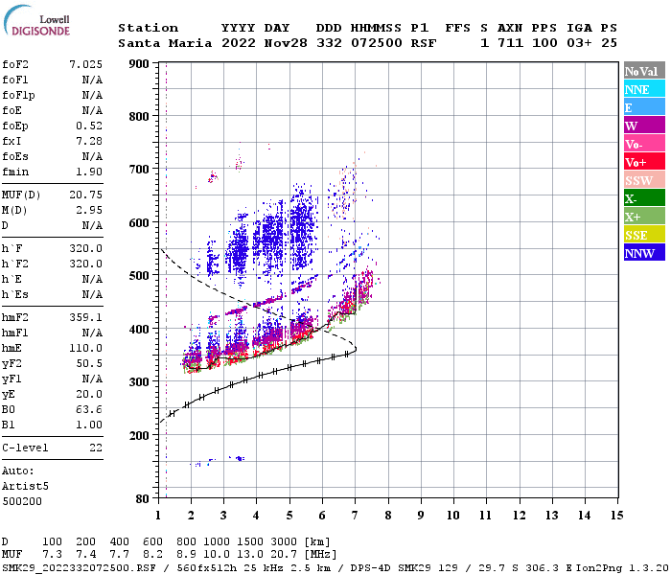Screen dimensions: 671x575
Task: Click the MUF 7.3 table entry
Action: (52, 555)
